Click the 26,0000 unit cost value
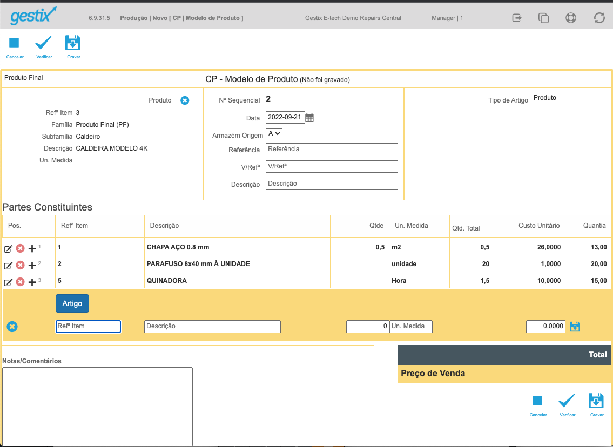The width and height of the screenshot is (613, 447). [x=549, y=247]
